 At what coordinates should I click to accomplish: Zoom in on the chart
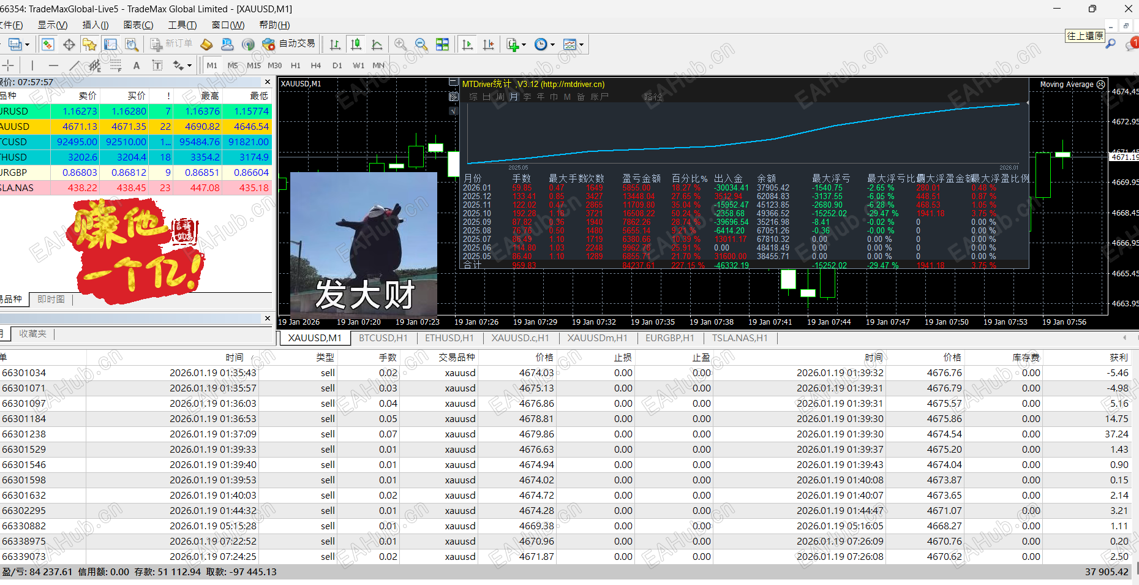click(x=400, y=44)
